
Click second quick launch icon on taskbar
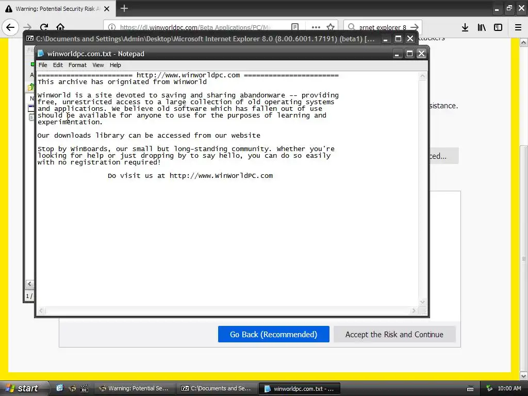[x=72, y=388]
